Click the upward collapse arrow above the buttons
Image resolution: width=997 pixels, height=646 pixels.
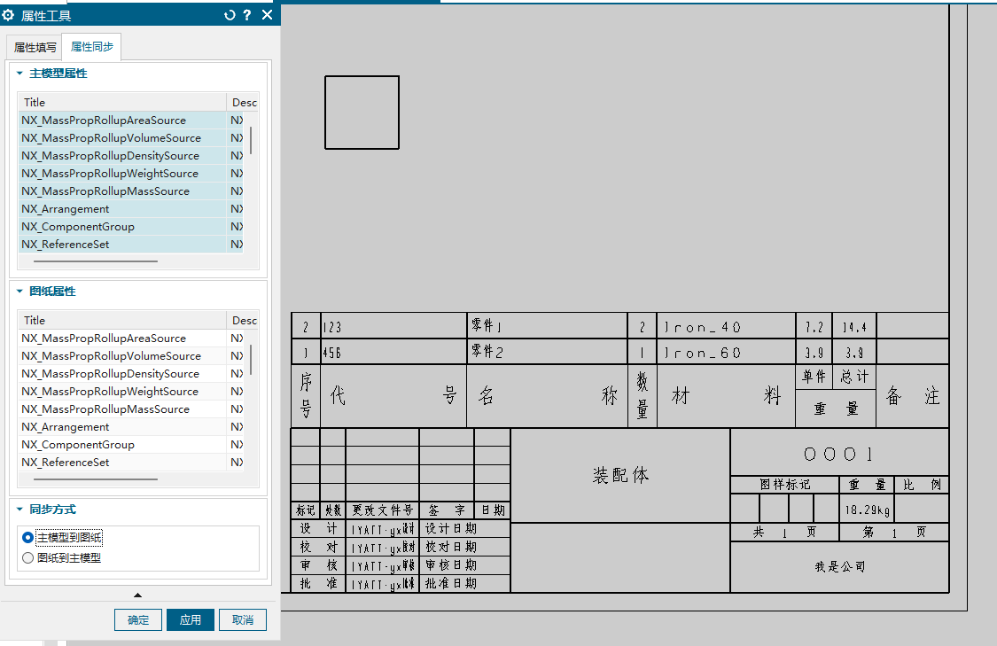coord(137,595)
